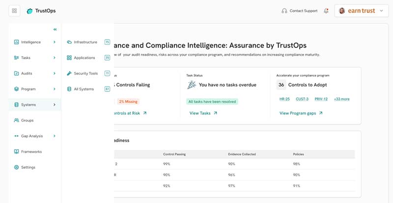Screen dimensions: 393x203
Task: Click the Audits sidebar icon
Action: 16,73
